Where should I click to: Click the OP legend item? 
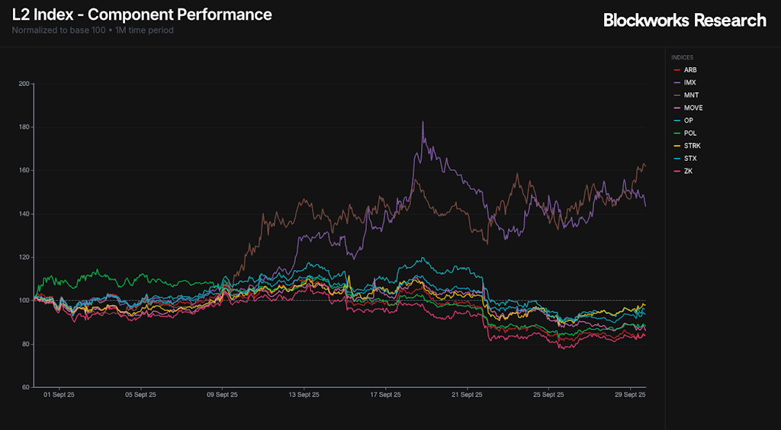click(x=688, y=120)
